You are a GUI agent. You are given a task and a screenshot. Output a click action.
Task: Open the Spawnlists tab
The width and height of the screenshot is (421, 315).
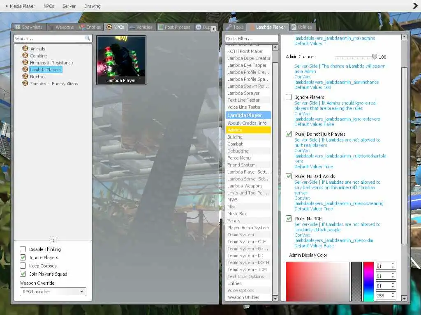point(29,27)
